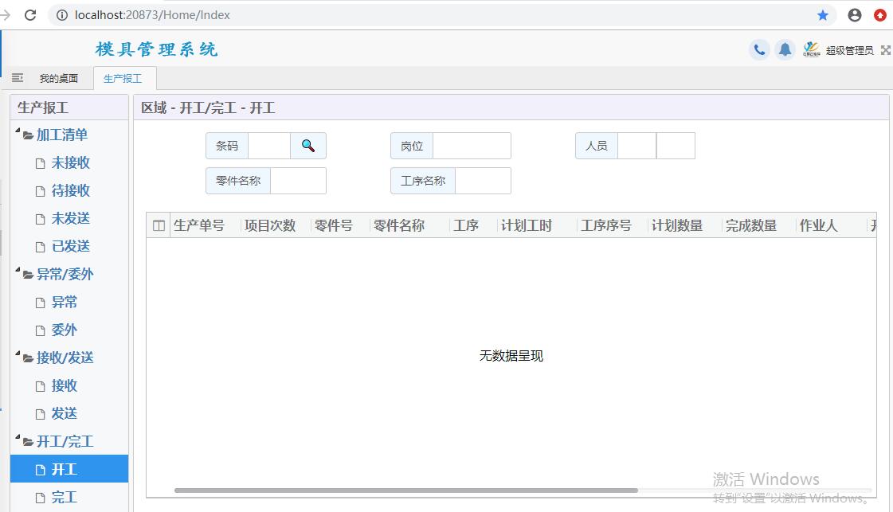Screen dimensions: 893x512
Task: Click the barcode search magnifier icon
Action: (308, 146)
